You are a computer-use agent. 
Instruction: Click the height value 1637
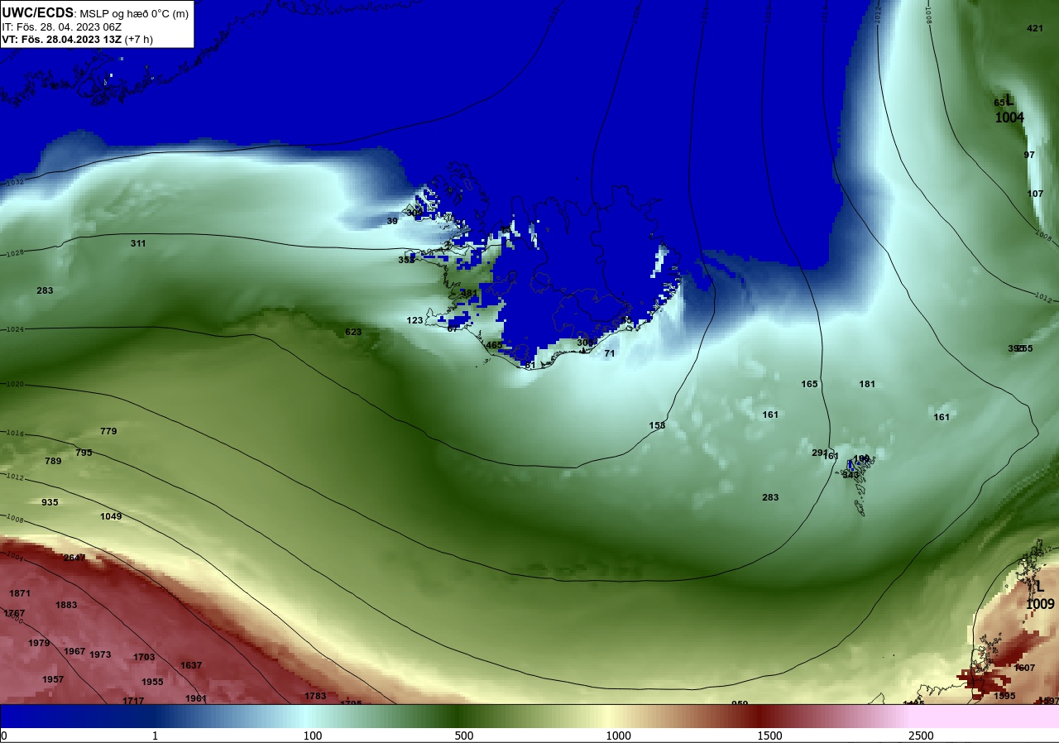click(x=191, y=665)
